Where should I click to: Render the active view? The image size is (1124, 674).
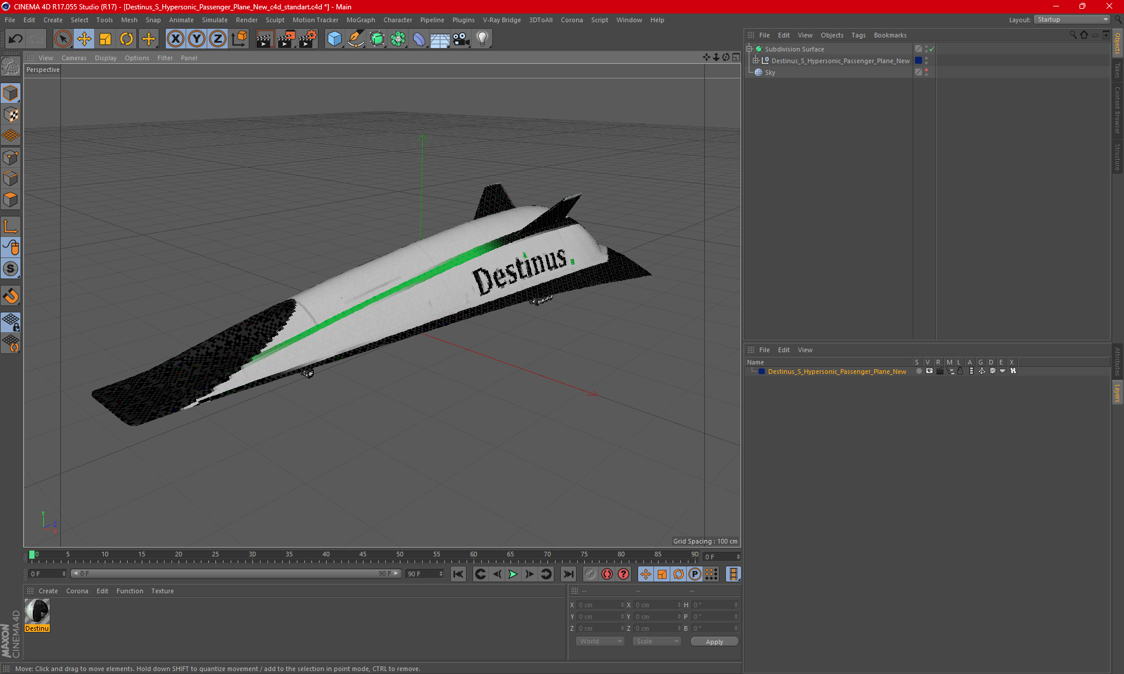click(x=265, y=39)
